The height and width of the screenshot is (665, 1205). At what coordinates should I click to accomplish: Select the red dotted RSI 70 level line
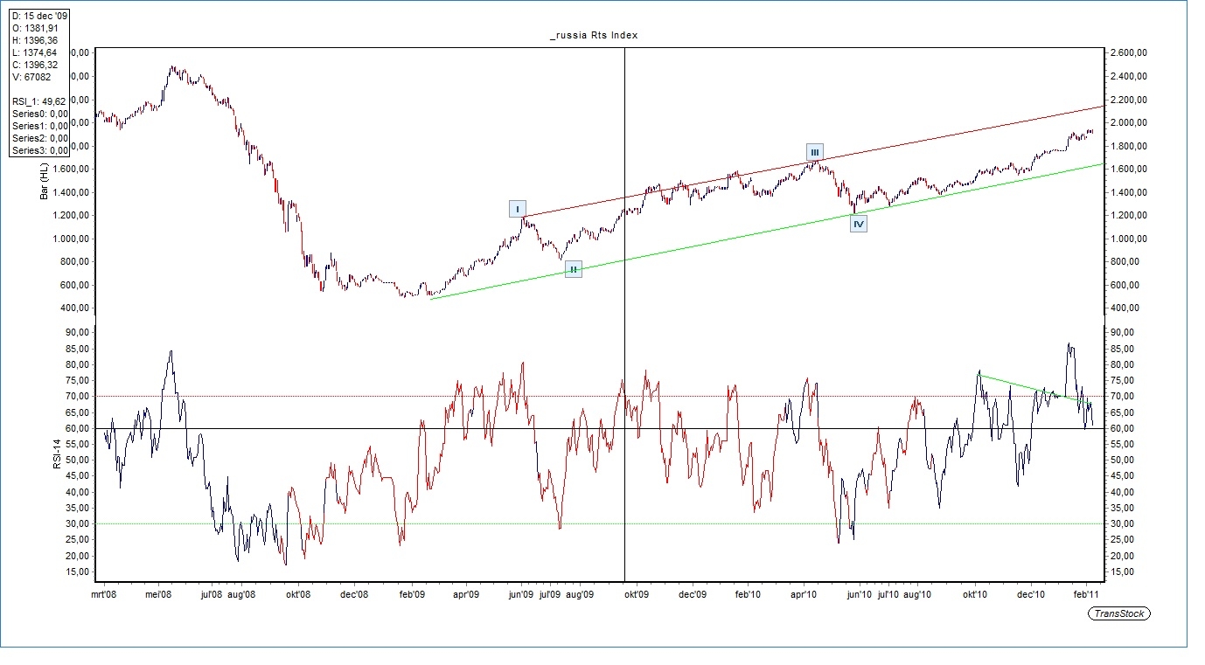coord(350,396)
